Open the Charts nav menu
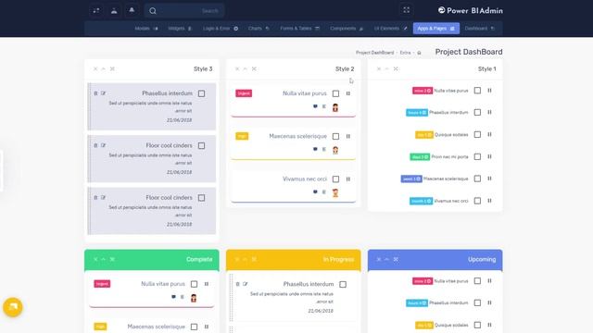The height and width of the screenshot is (333, 593). pos(259,29)
